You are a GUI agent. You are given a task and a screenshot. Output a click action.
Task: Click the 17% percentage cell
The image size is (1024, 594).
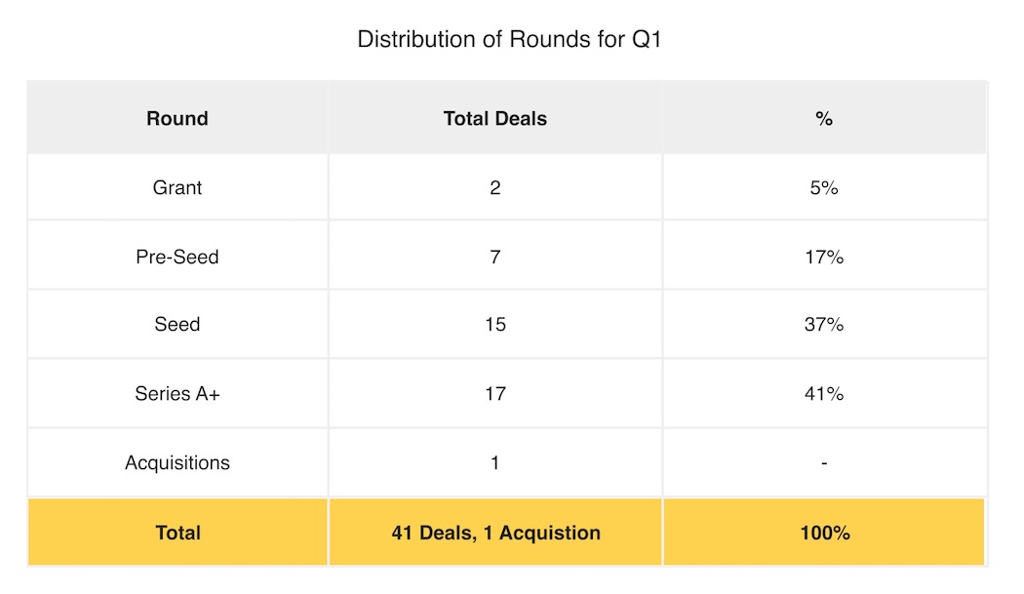823,257
